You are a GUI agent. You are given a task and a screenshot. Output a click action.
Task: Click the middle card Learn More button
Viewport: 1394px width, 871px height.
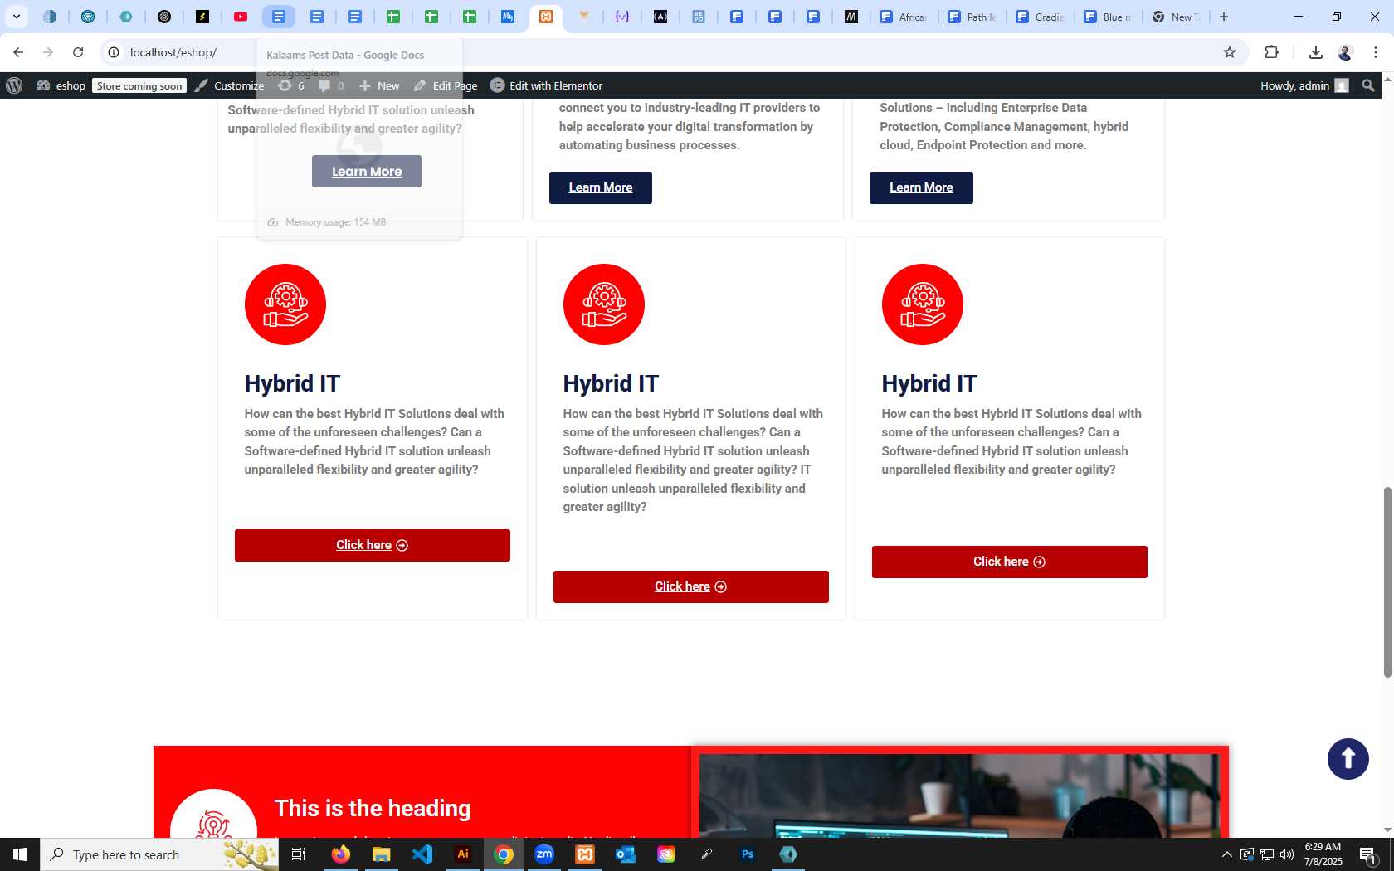(601, 187)
